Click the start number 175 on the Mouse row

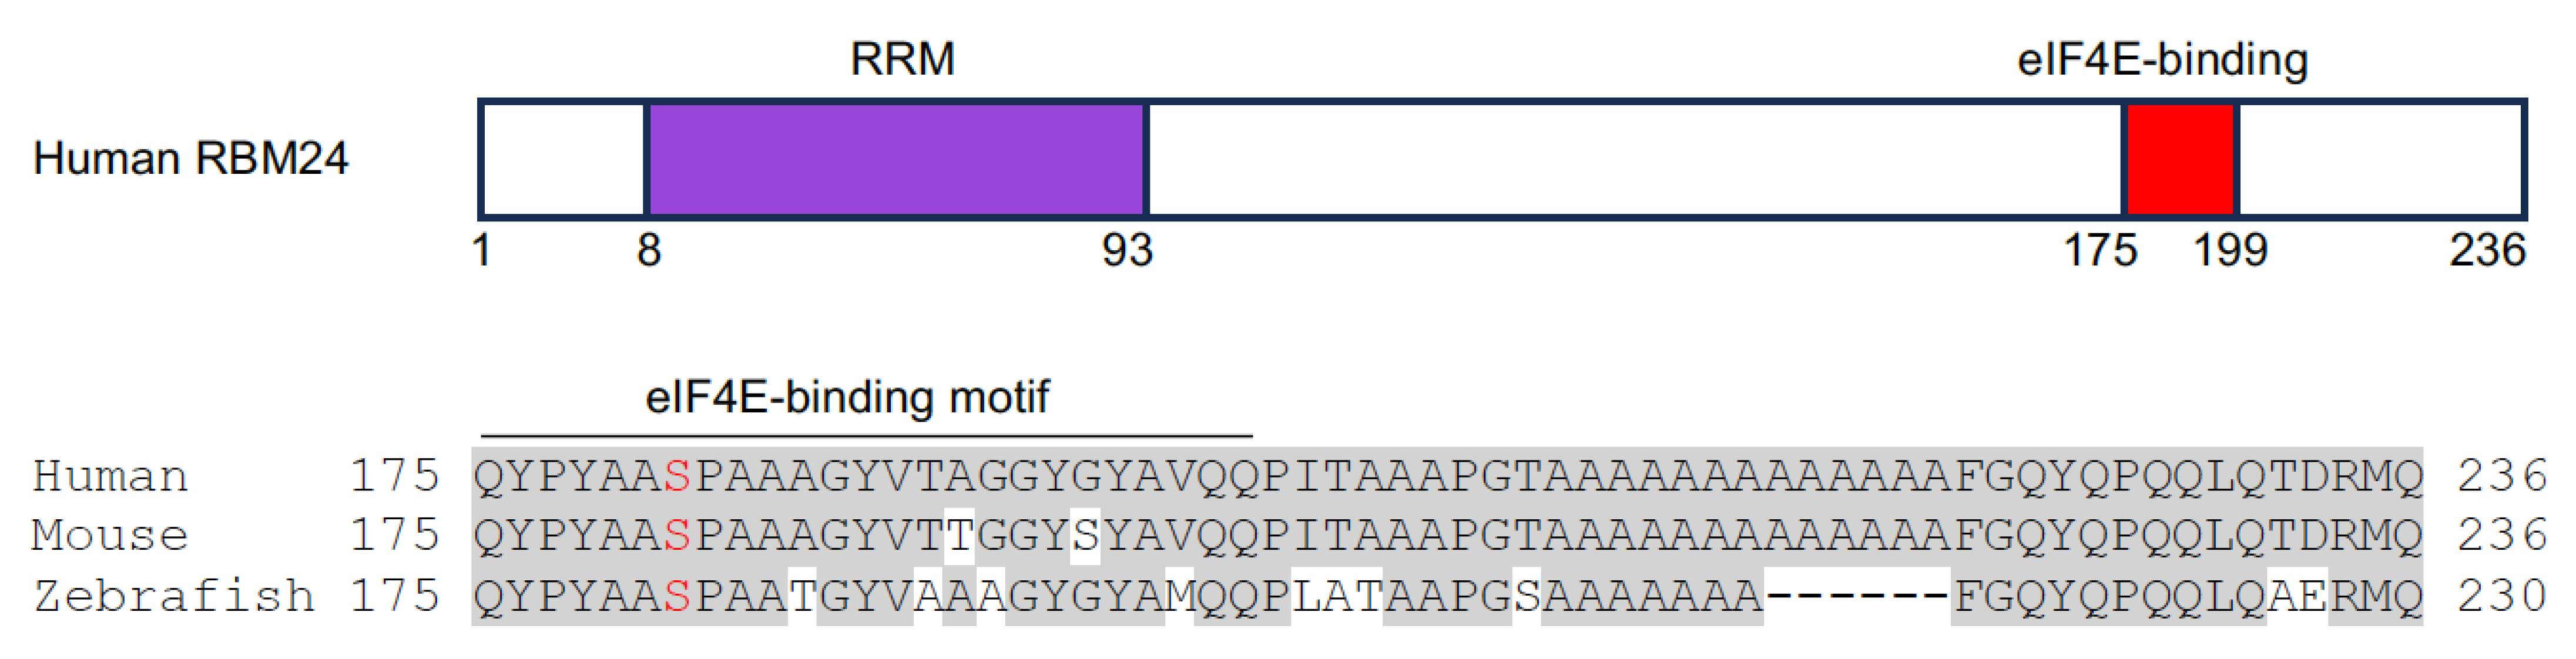[x=394, y=536]
